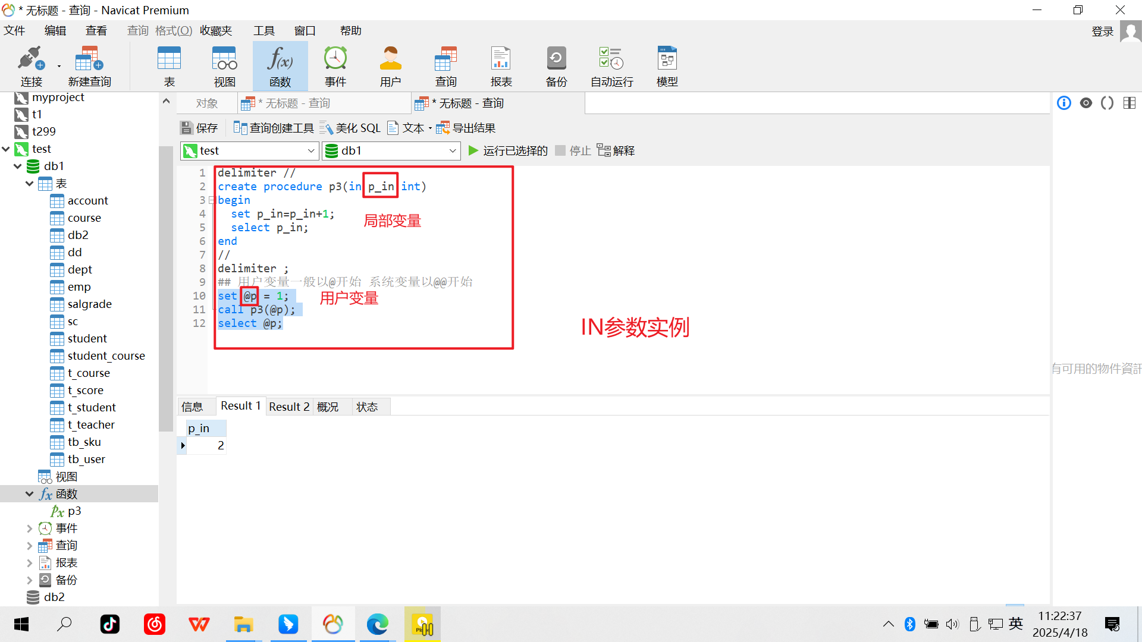Click 登录 to sign in
1142x642 pixels.
pyautogui.click(x=1102, y=31)
